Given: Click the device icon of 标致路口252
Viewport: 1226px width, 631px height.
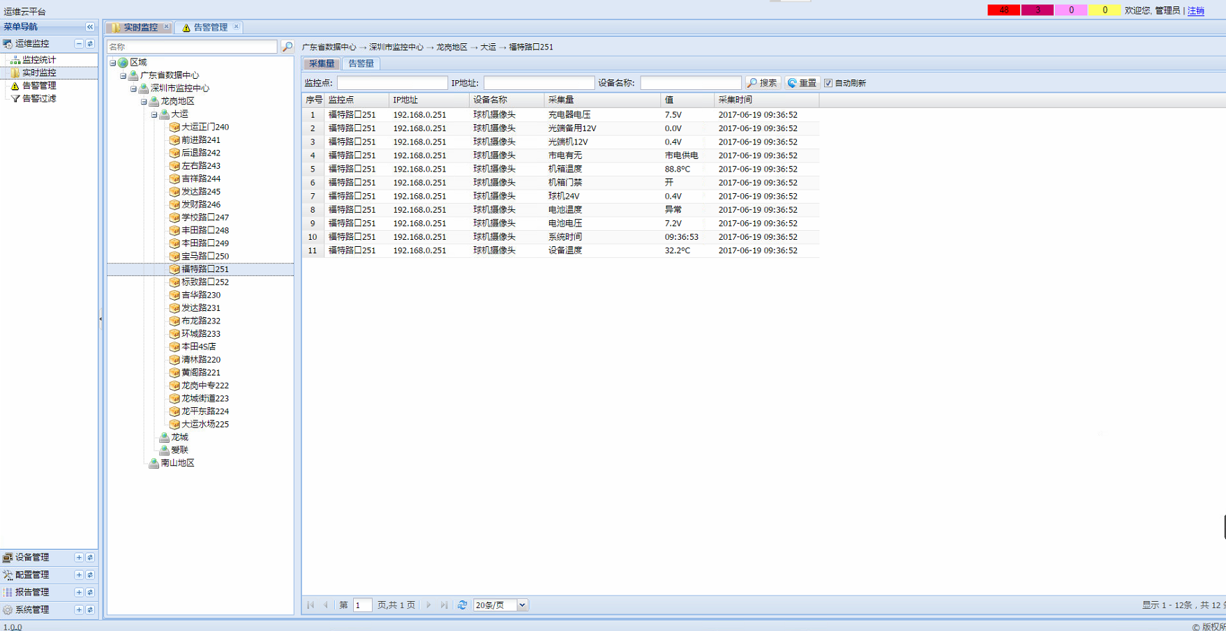Looking at the screenshot, I should click(x=174, y=282).
